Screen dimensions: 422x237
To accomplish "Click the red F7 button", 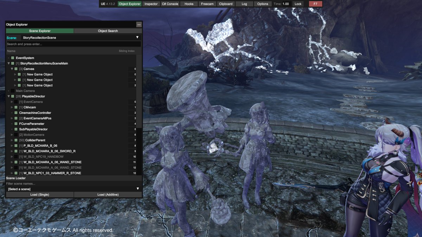I will (315, 4).
